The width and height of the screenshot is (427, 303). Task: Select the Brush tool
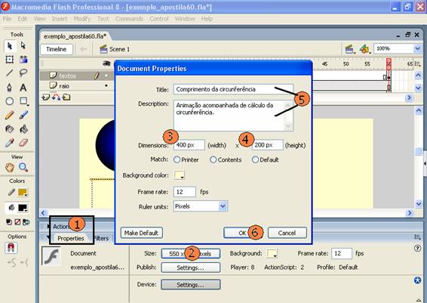coord(23,115)
